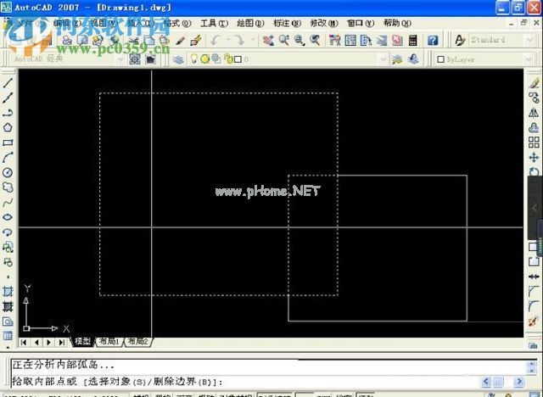Click the Undo arrow in the toolbar
The width and height of the screenshot is (543, 397).
click(x=216, y=40)
